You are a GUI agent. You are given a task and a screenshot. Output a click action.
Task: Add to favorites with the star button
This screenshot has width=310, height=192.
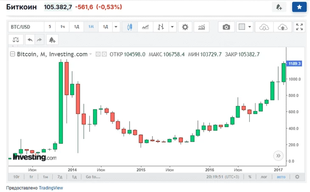pyautogui.click(x=299, y=7)
